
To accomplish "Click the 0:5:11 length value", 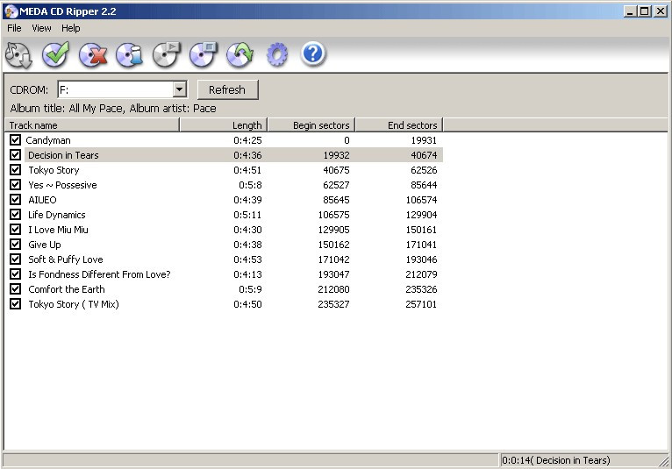I will (x=247, y=215).
